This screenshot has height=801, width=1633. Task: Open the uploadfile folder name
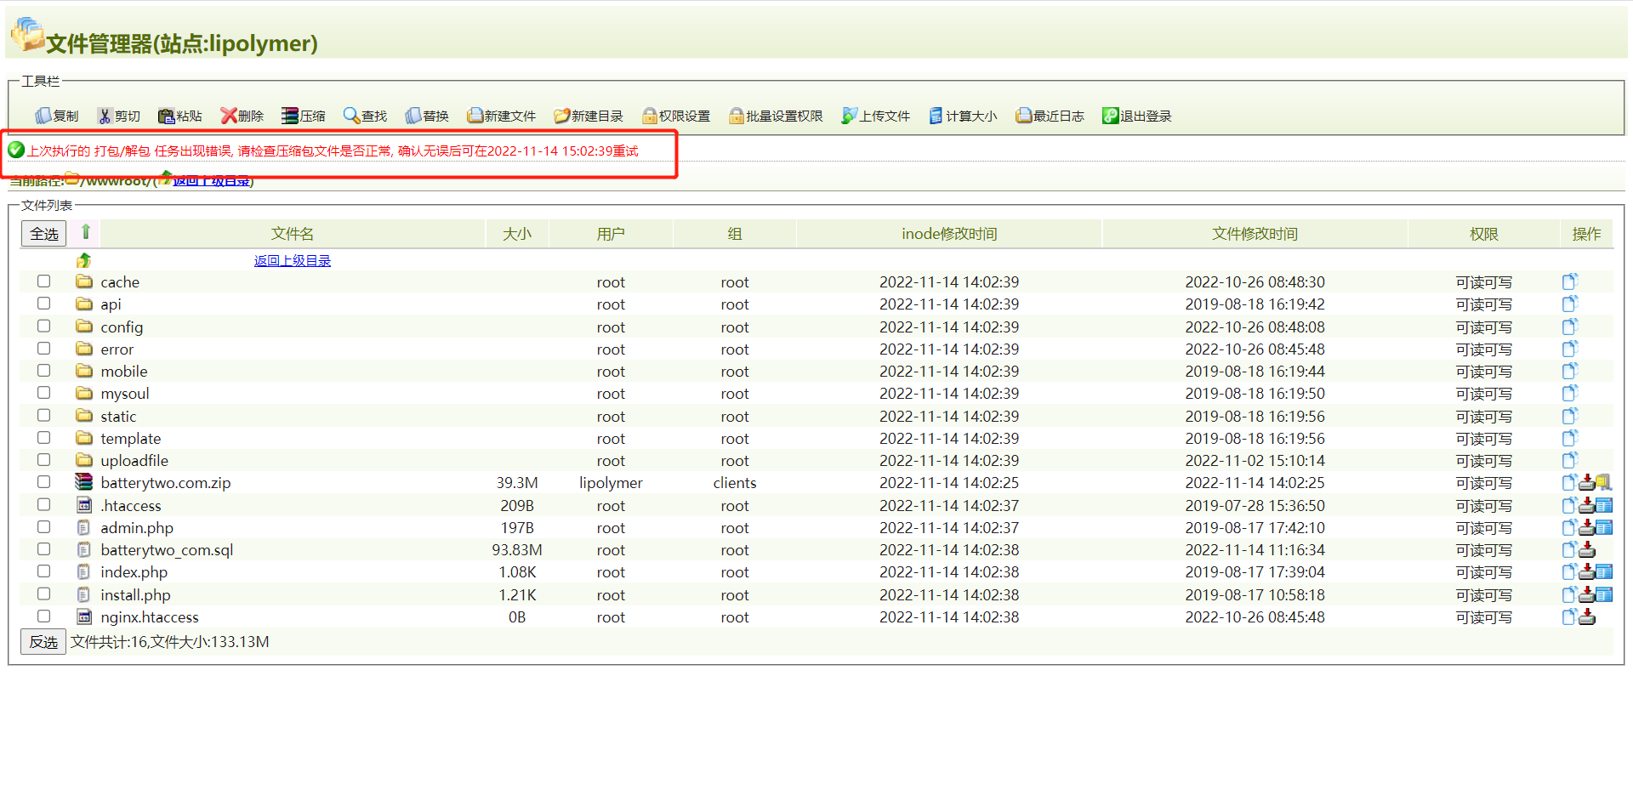134,460
